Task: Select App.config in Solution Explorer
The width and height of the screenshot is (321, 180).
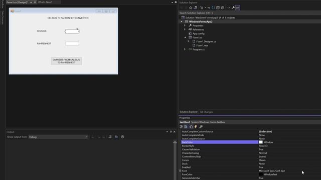Action: click(199, 33)
